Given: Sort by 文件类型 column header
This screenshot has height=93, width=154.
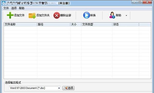Looking at the screenshot, I should tap(97, 24).
